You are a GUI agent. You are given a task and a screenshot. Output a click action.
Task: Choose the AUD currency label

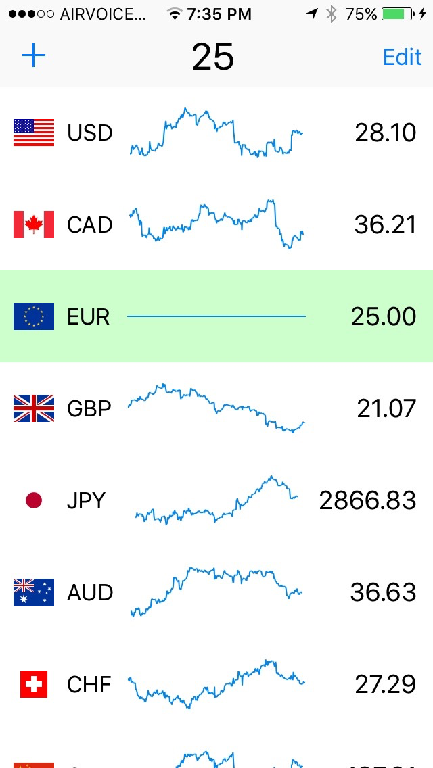(x=90, y=593)
